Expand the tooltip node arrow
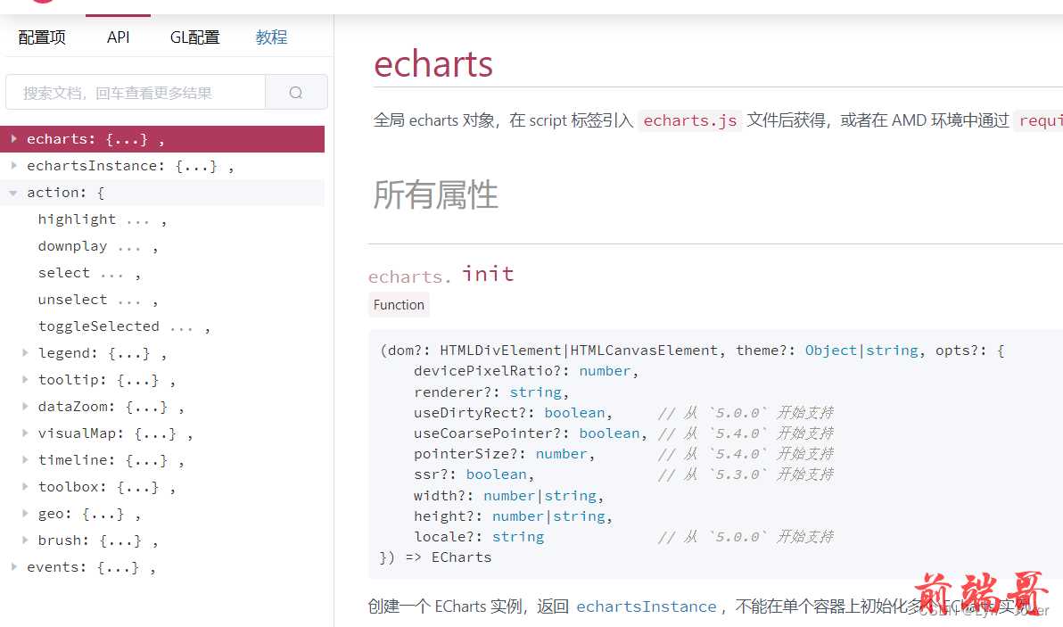The image size is (1063, 627). pyautogui.click(x=25, y=380)
